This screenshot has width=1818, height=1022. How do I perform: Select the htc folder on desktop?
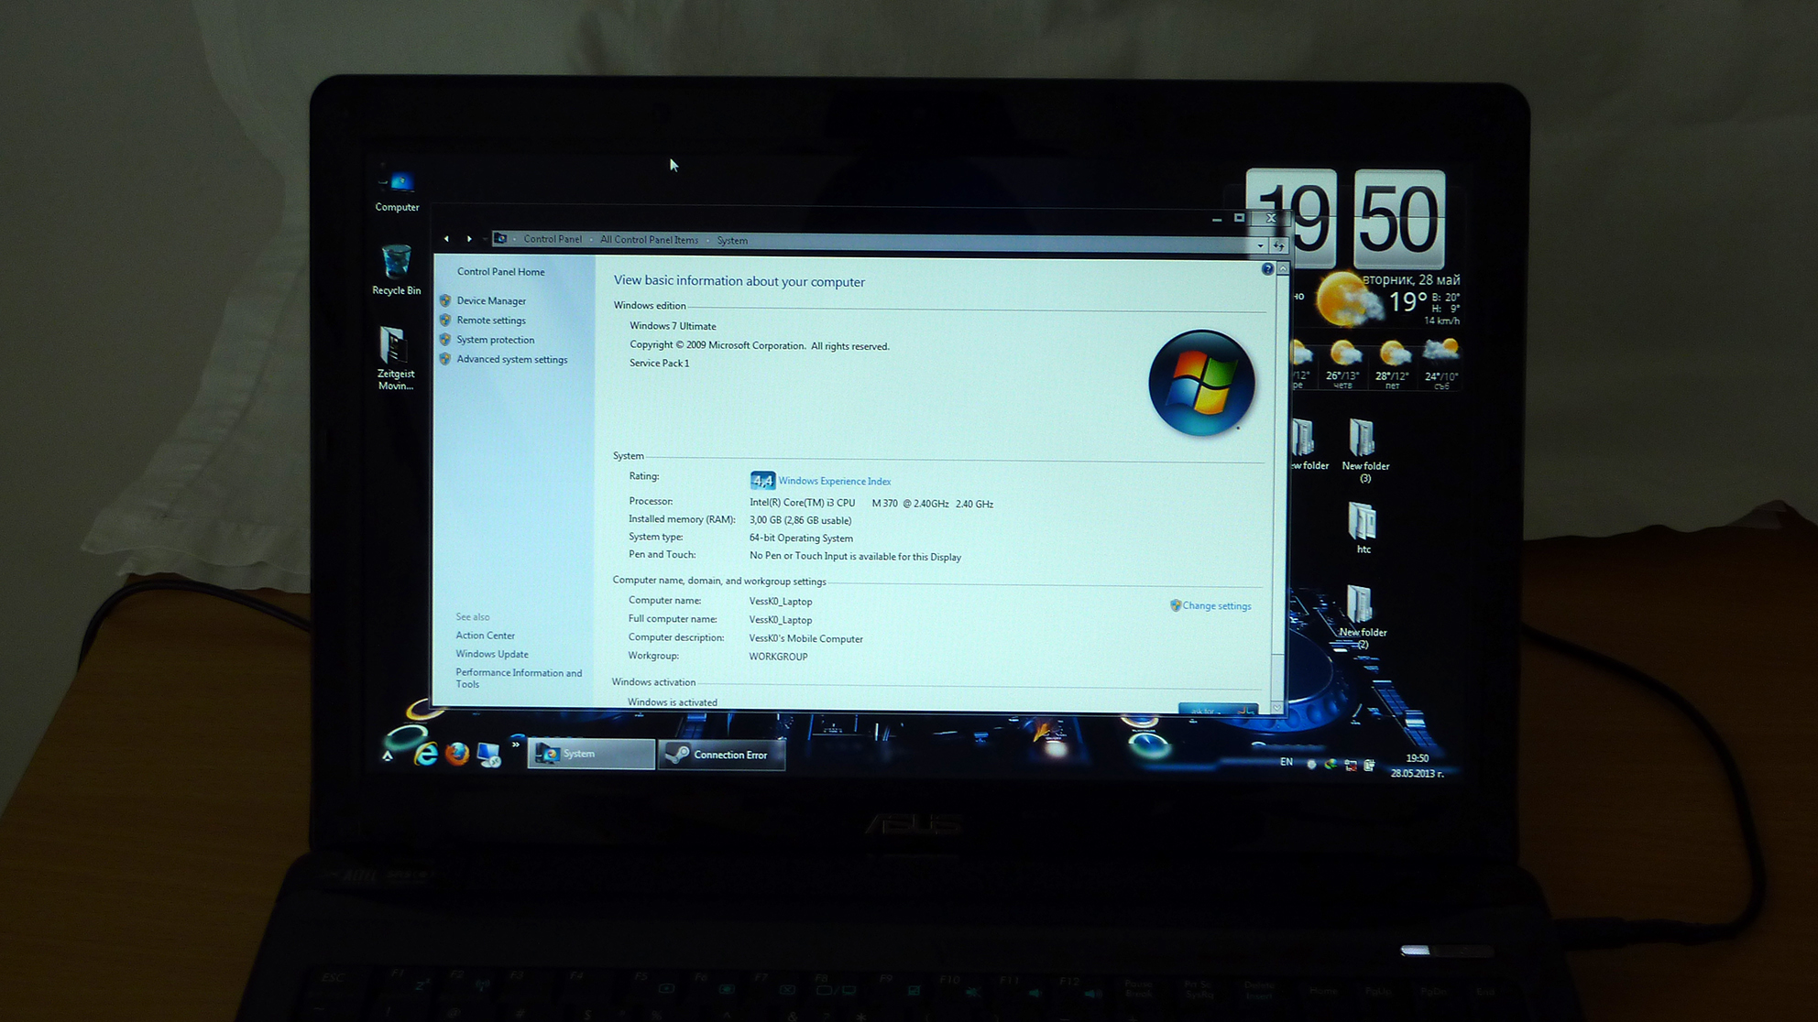coord(1363,528)
